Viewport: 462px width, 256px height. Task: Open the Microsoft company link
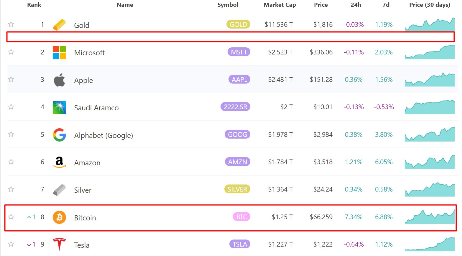89,53
